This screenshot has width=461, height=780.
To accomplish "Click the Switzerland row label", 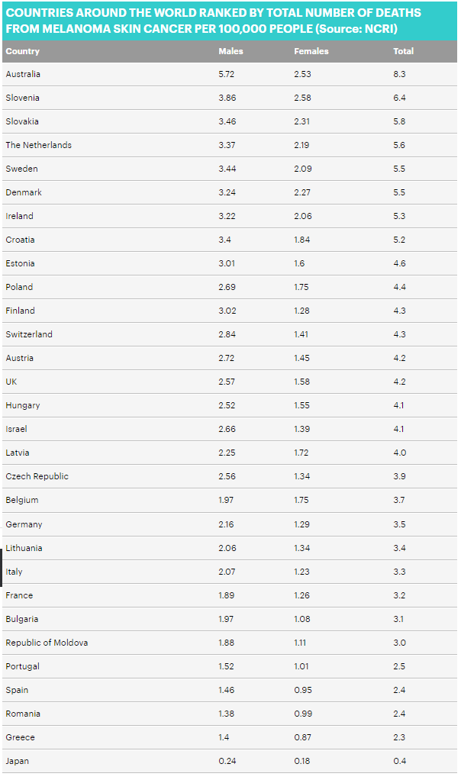I will (x=29, y=334).
